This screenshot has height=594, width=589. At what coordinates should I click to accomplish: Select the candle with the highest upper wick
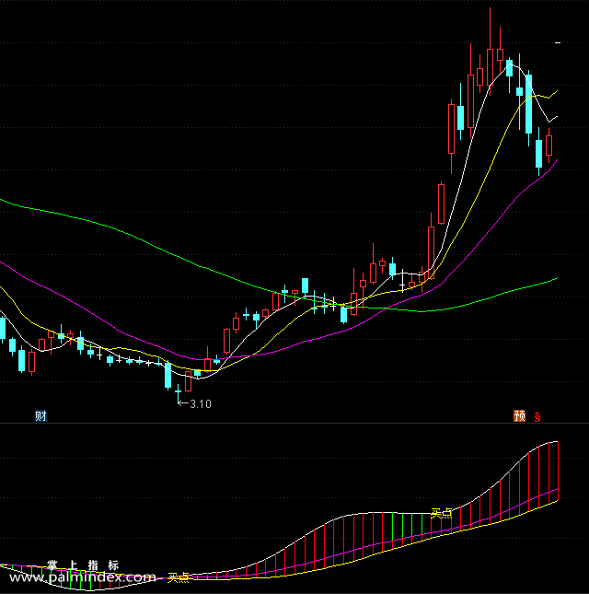[490, 52]
